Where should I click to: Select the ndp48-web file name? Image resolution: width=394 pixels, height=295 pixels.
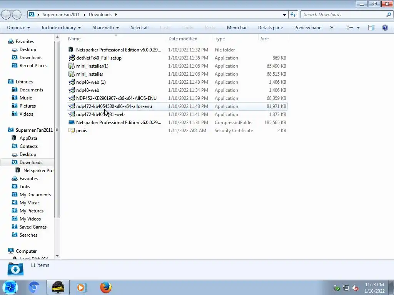[87, 90]
